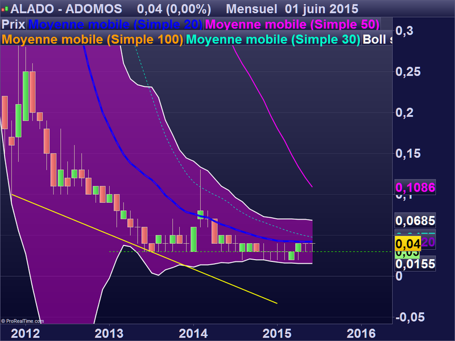Open Moyenne mobile (Simple 30) indicator settings
Image resolution: width=455 pixels, height=341 pixels.
click(x=273, y=39)
